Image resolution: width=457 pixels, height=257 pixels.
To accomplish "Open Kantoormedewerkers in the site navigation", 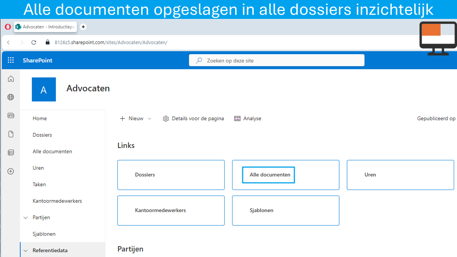I will (x=57, y=201).
